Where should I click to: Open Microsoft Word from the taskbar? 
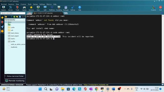pos(113,89)
